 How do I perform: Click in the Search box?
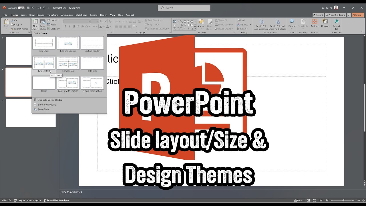[184, 8]
